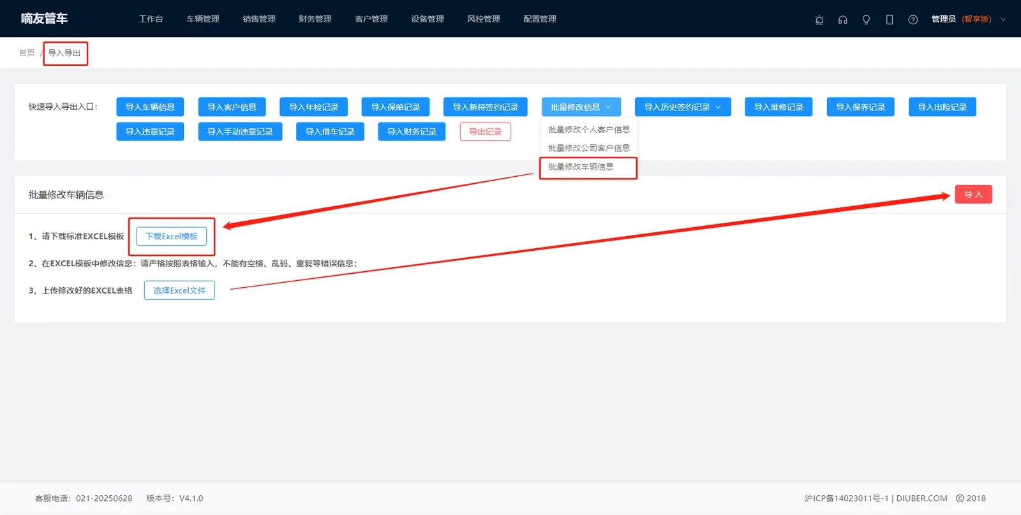The height and width of the screenshot is (515, 1021).
Task: Open the 车辆管理 menu
Action: tap(203, 19)
